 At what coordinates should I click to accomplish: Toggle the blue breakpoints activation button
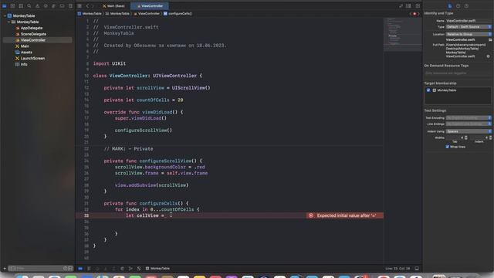pyautogui.click(x=80, y=269)
